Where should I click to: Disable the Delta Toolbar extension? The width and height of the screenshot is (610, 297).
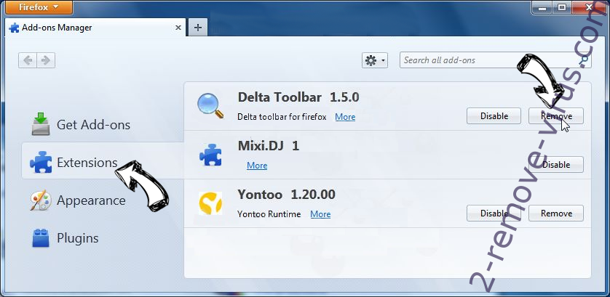[494, 116]
